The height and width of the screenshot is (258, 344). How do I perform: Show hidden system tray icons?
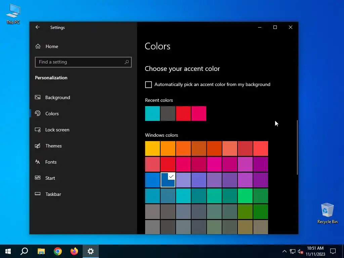(284, 251)
